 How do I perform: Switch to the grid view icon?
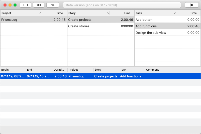click(39, 5)
